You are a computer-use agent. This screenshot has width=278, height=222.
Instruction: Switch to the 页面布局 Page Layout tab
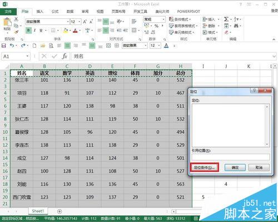pyautogui.click(x=118, y=12)
